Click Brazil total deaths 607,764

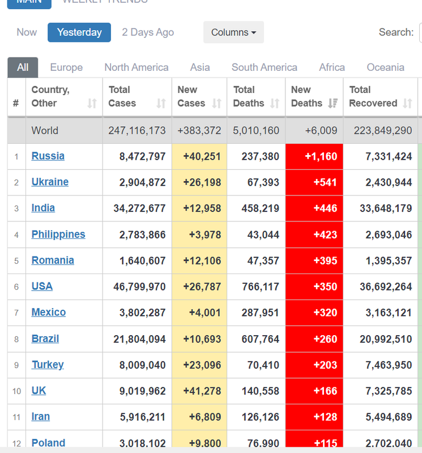(x=261, y=339)
